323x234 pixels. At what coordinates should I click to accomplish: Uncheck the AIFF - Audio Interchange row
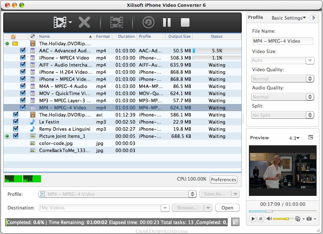click(23, 65)
